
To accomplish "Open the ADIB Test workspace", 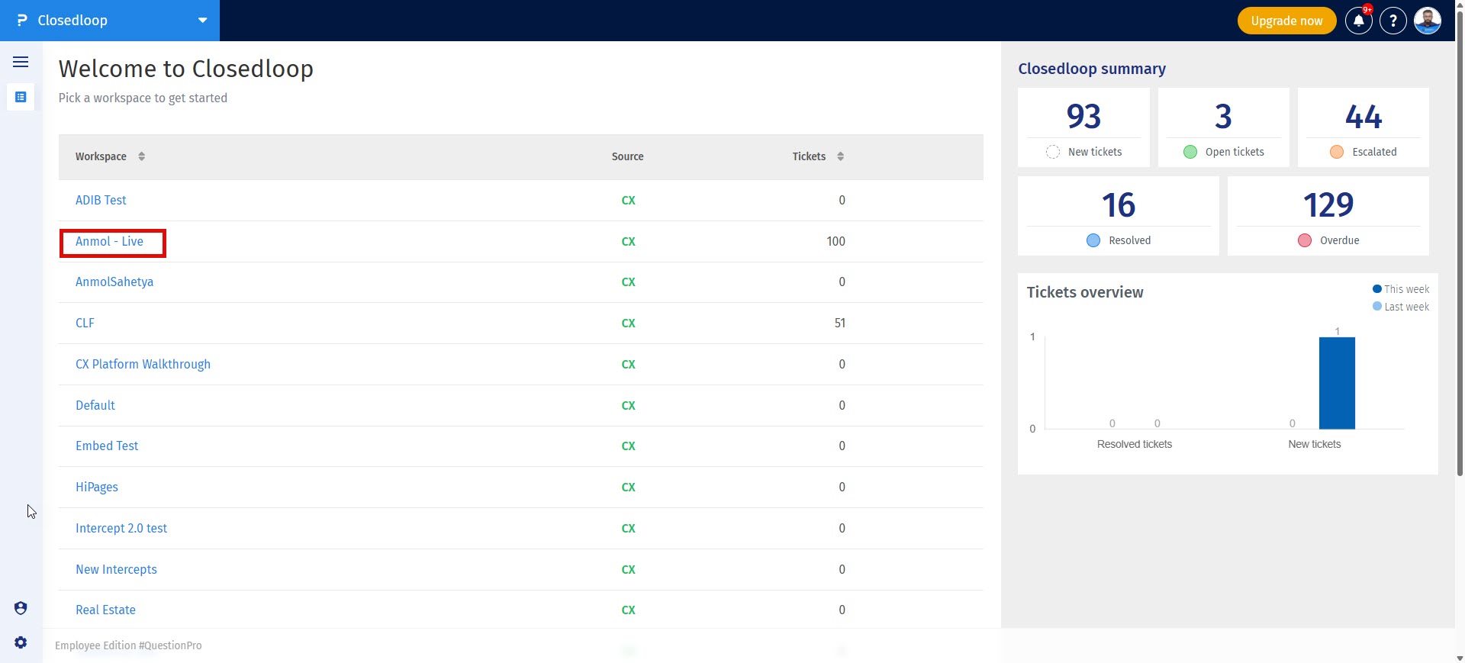I will [101, 200].
